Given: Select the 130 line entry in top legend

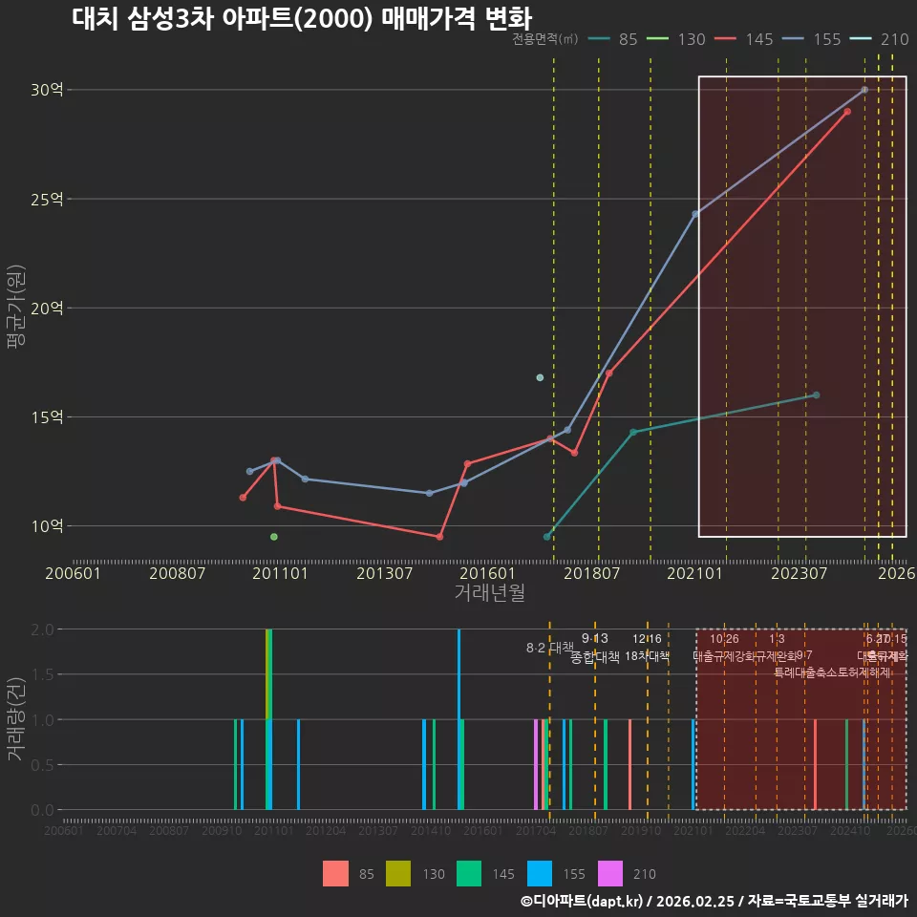Looking at the screenshot, I should point(676,39).
